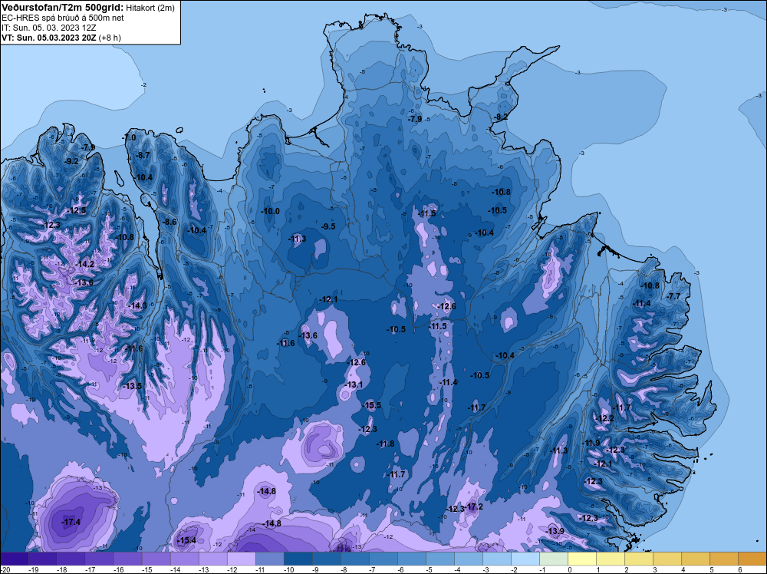Image resolution: width=767 pixels, height=574 pixels.
Task: Click the -14.3 temperature value
Action: (x=137, y=305)
